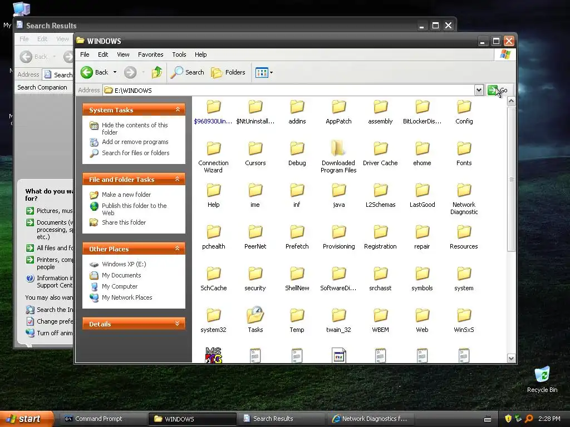570x427 pixels.
Task: Select the system32 folder icon
Action: coord(213,315)
